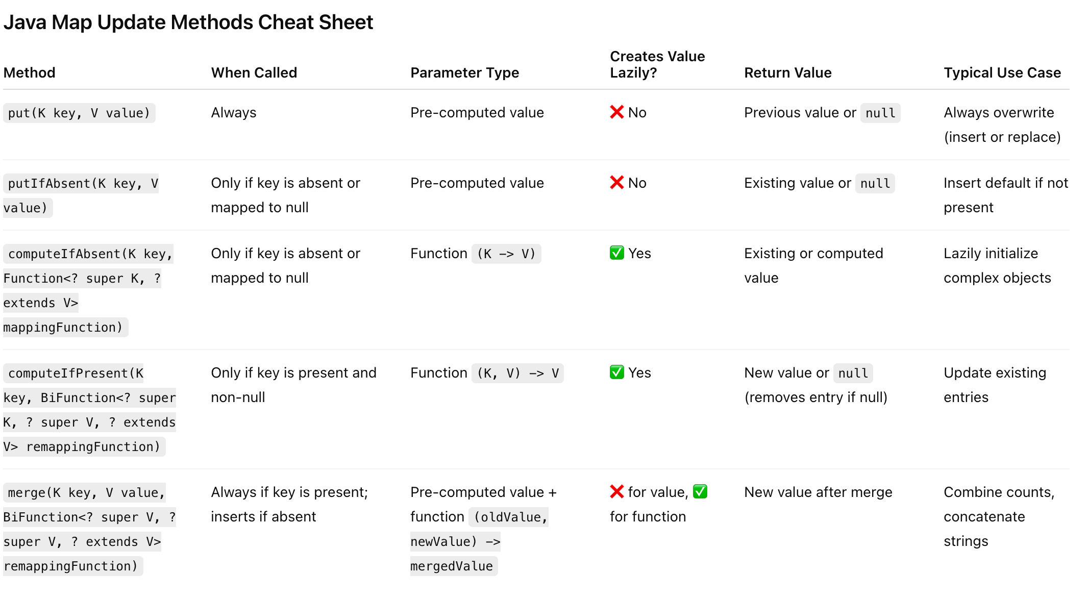Click the put(K key, V value) code
The image size is (1088, 599).
(79, 113)
